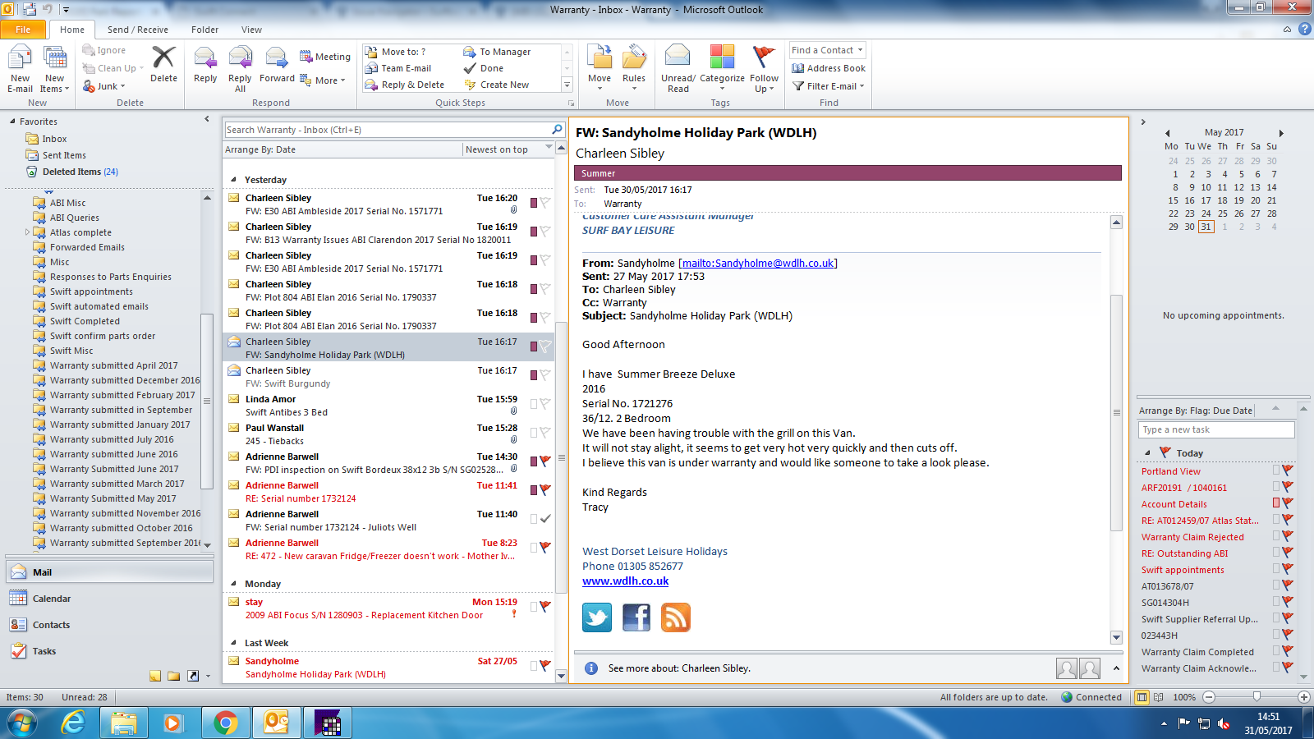Image resolution: width=1314 pixels, height=739 pixels.
Task: Open the Contacts navigation pane
Action: pos(109,625)
